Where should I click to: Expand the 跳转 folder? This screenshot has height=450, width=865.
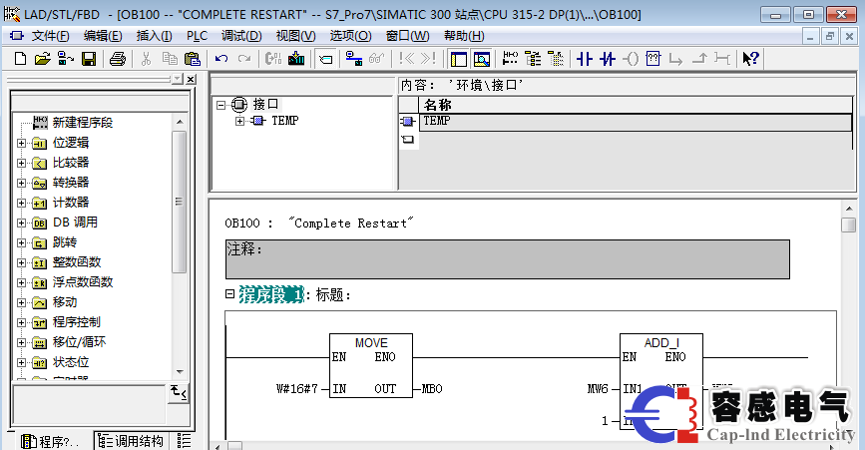[22, 242]
